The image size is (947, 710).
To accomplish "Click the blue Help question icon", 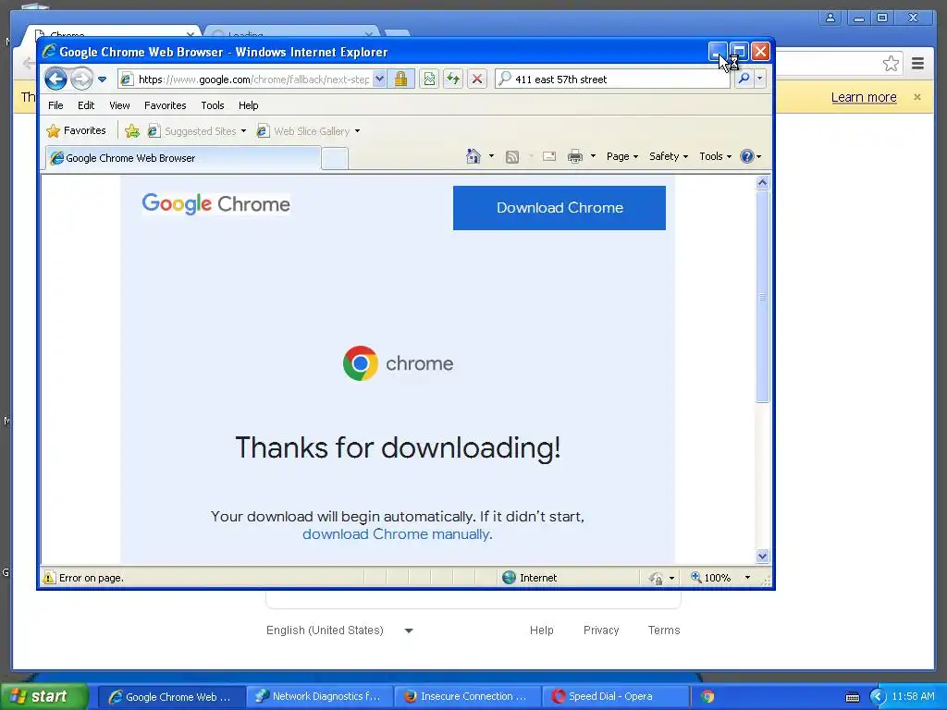I will [x=747, y=156].
